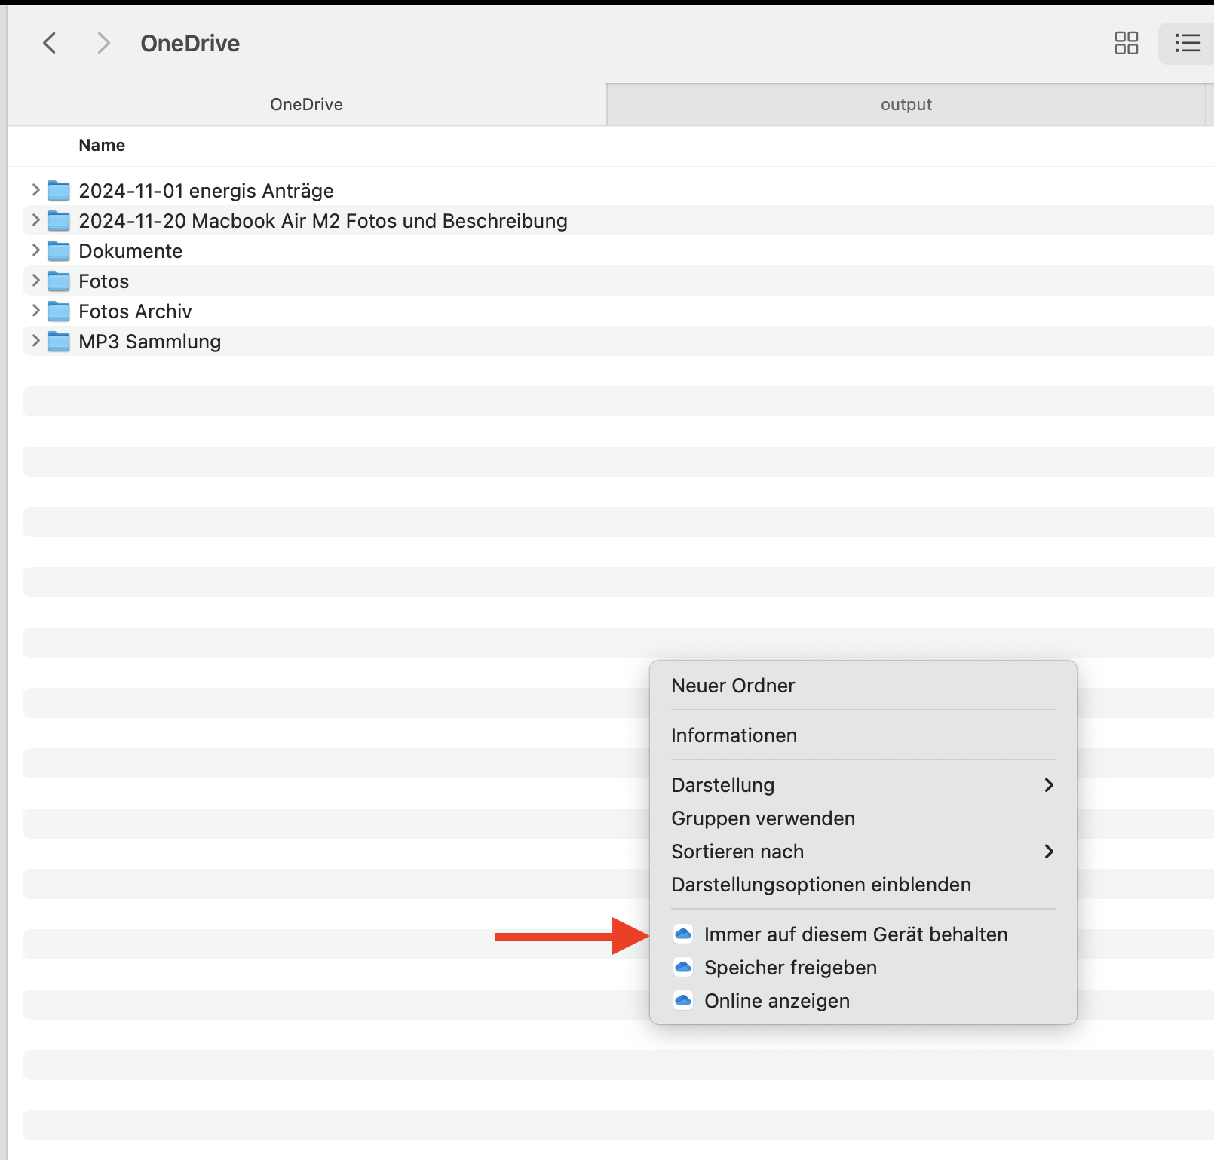Select the 2024-11-01 energis Anträge row
Screen dimensions: 1214x1160
[x=618, y=190]
